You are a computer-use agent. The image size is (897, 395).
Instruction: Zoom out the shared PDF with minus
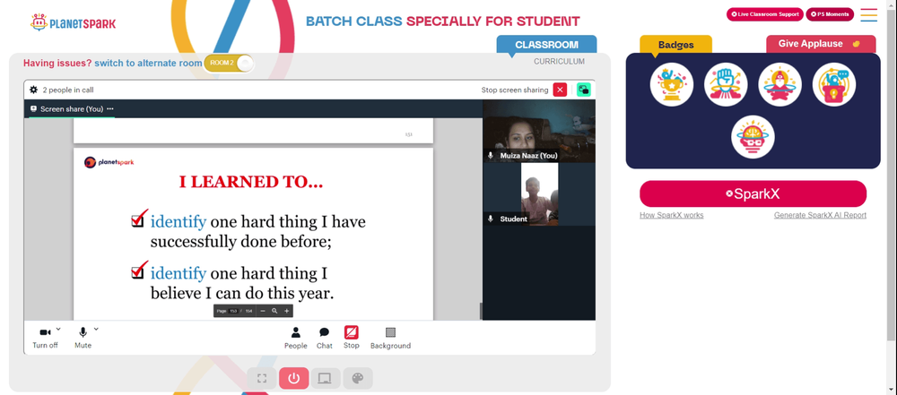tap(263, 311)
